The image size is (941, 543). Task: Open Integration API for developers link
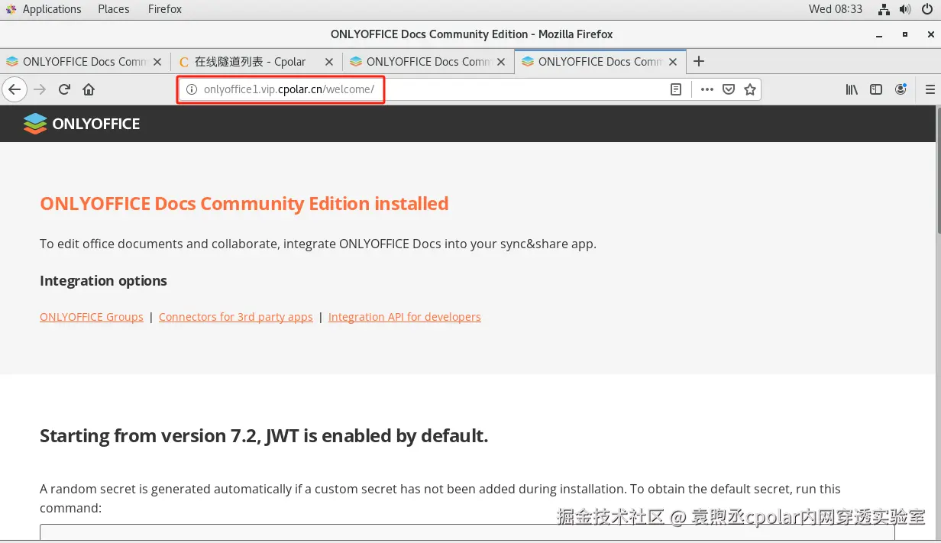coord(405,317)
